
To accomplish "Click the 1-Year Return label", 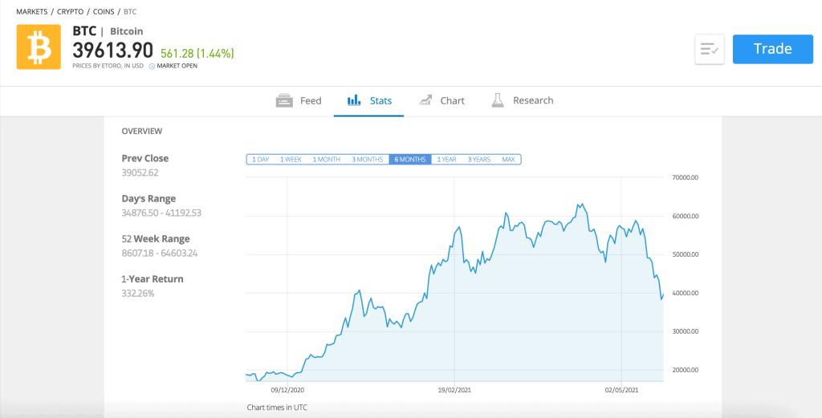I will [x=153, y=279].
